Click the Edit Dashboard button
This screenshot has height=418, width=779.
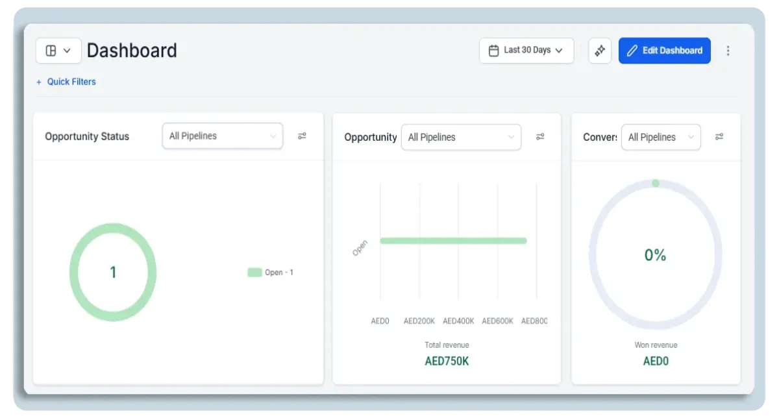(664, 50)
